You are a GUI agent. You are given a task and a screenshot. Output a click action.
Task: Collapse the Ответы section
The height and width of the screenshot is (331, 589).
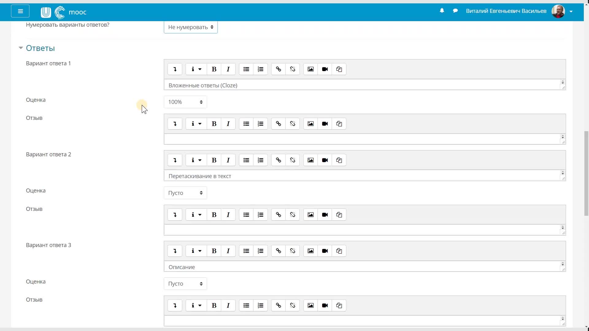21,48
